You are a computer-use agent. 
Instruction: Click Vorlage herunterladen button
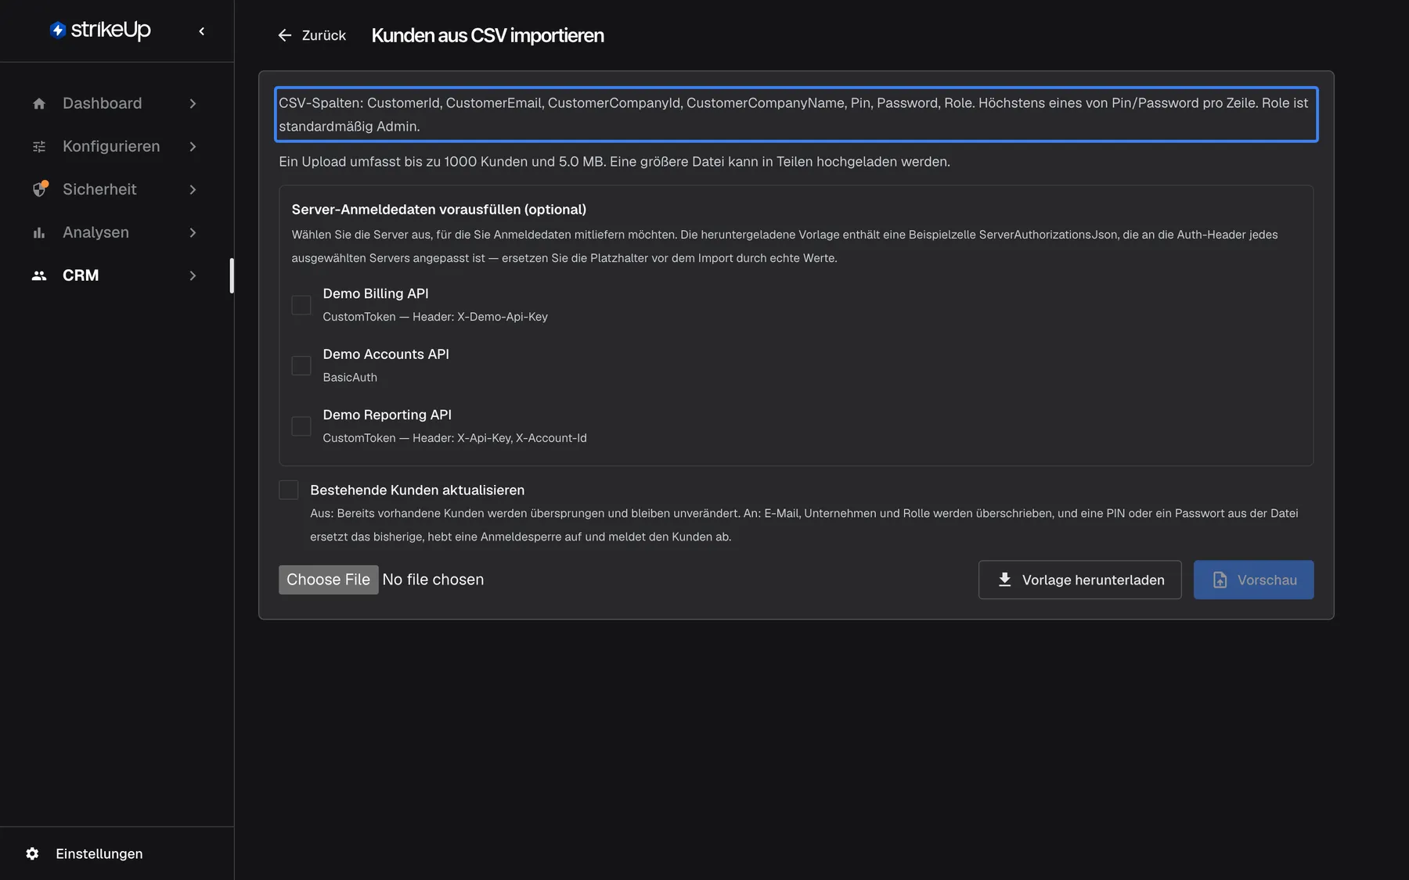[x=1079, y=580]
